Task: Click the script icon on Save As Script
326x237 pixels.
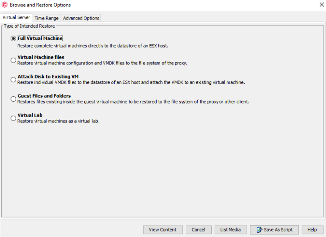Action: coord(260,230)
